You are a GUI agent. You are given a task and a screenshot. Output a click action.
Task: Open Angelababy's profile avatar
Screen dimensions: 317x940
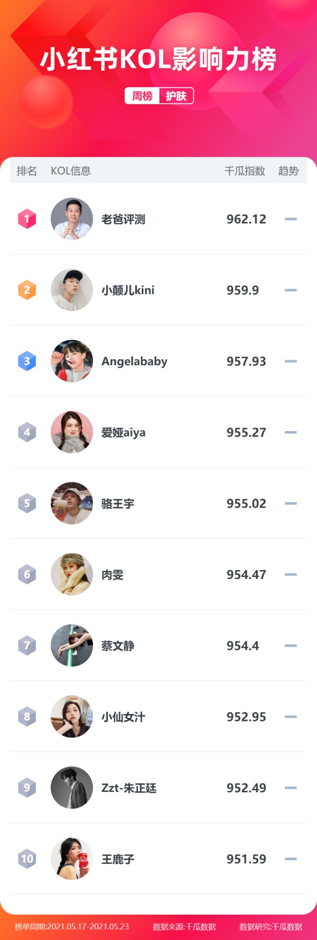coord(72,361)
